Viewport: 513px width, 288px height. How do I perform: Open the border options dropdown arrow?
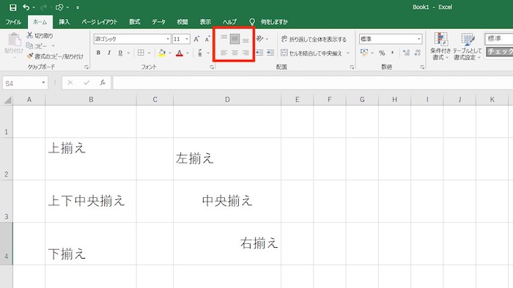[x=149, y=53]
